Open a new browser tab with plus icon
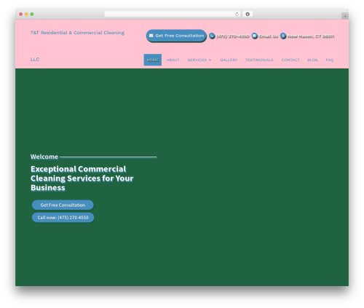This screenshot has width=364, height=308. click(x=345, y=16)
